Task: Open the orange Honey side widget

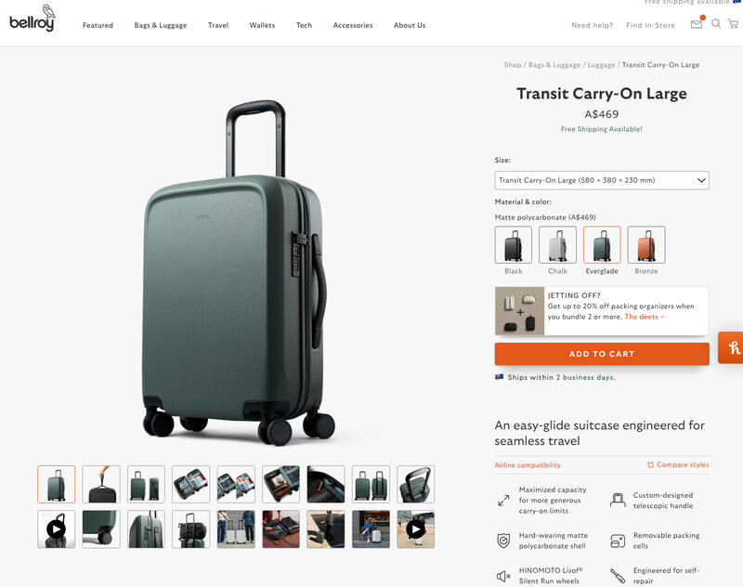Action: [x=731, y=347]
